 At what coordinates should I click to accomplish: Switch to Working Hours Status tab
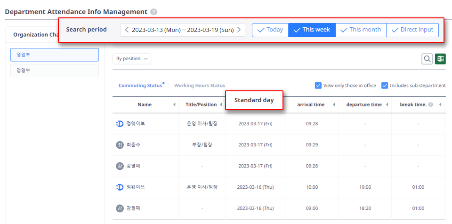tap(199, 86)
